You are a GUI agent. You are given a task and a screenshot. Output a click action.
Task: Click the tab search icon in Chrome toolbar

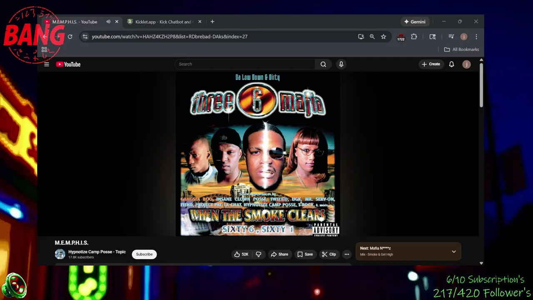pos(433,37)
